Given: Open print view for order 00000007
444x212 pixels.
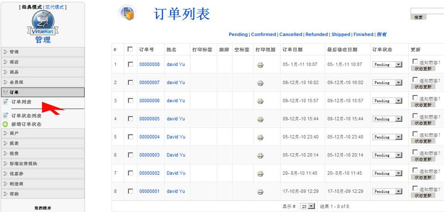Looking at the screenshot, I should [260, 83].
